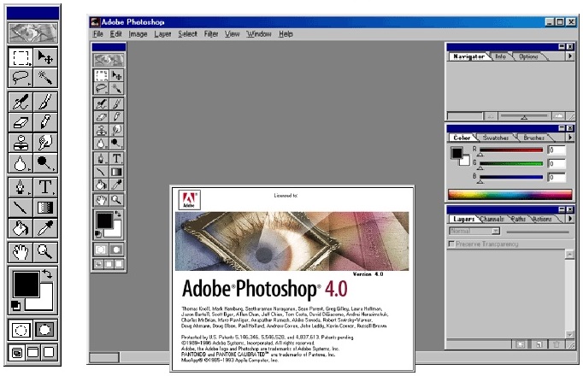Select the Smudge tool in the enlarged toolbox
Viewport: 583px width, 376px height.
pyautogui.click(x=45, y=143)
